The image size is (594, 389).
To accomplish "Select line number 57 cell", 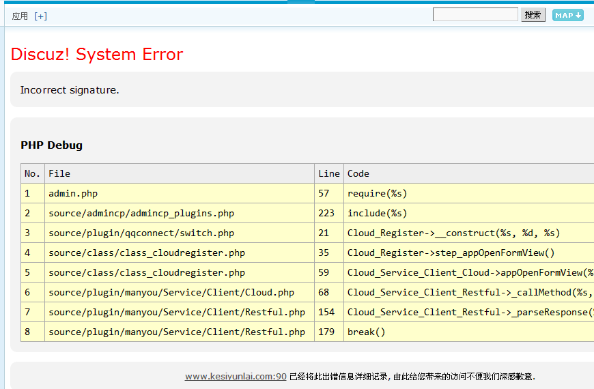I will click(x=329, y=193).
